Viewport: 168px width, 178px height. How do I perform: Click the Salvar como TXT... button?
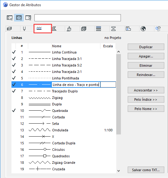point(146,170)
